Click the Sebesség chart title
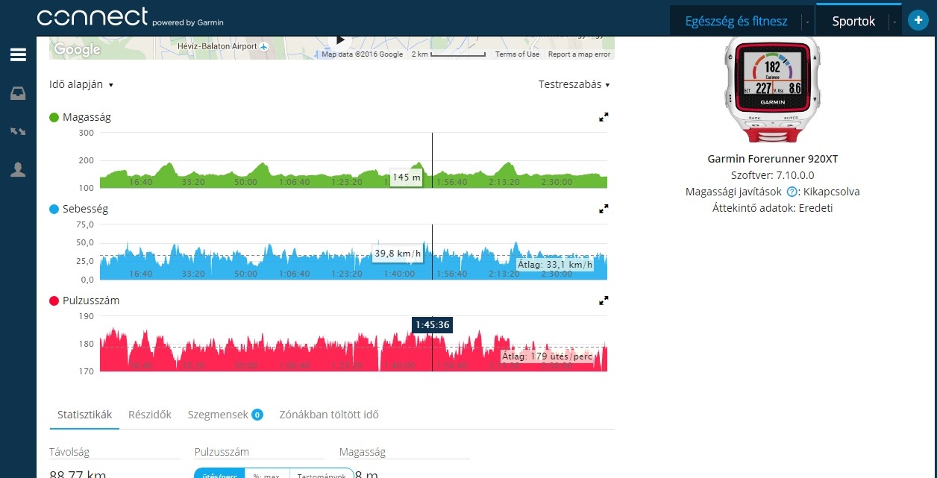The width and height of the screenshot is (937, 478). click(x=85, y=210)
